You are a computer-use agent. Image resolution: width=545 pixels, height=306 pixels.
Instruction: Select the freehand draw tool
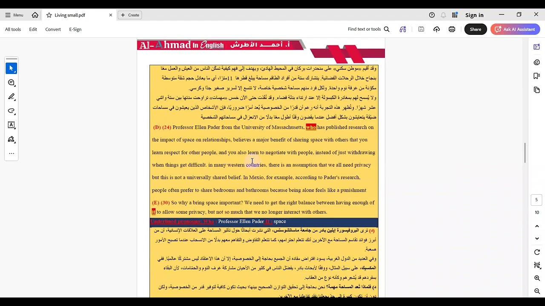tap(11, 111)
